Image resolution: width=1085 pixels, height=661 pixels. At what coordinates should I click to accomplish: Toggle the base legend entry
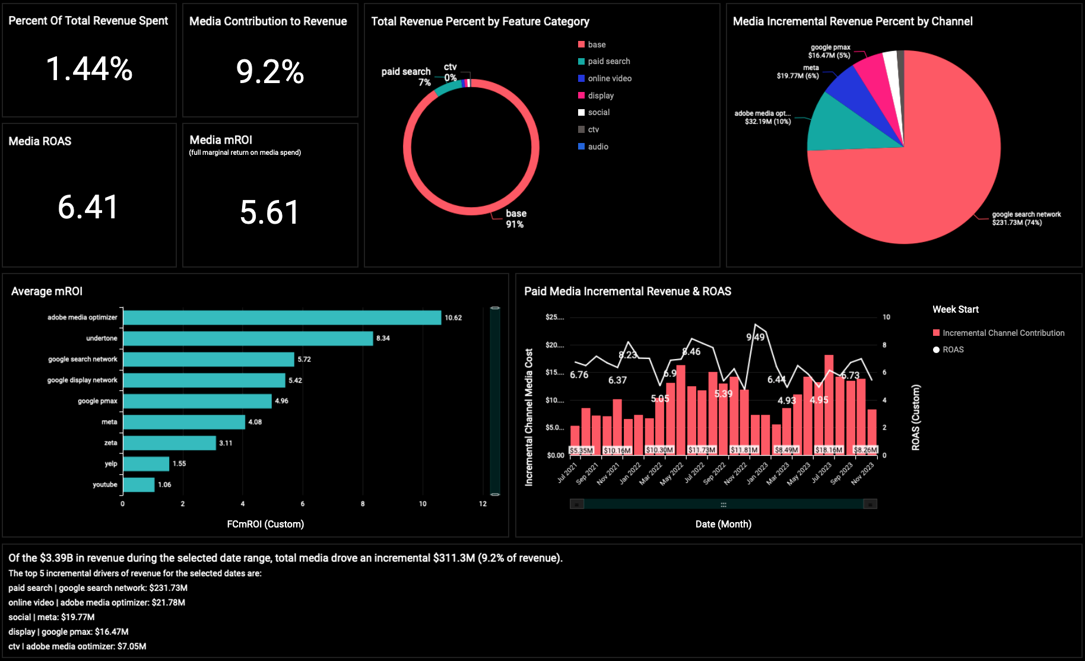click(592, 45)
